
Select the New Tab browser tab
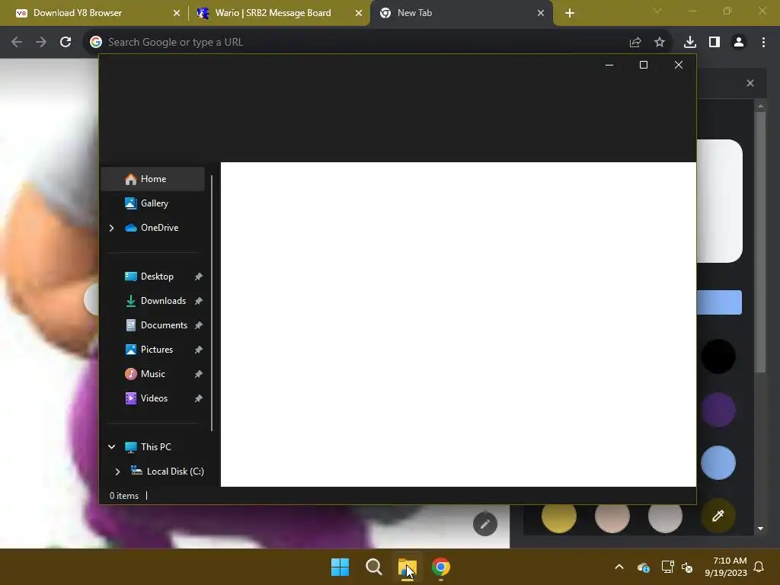point(461,13)
